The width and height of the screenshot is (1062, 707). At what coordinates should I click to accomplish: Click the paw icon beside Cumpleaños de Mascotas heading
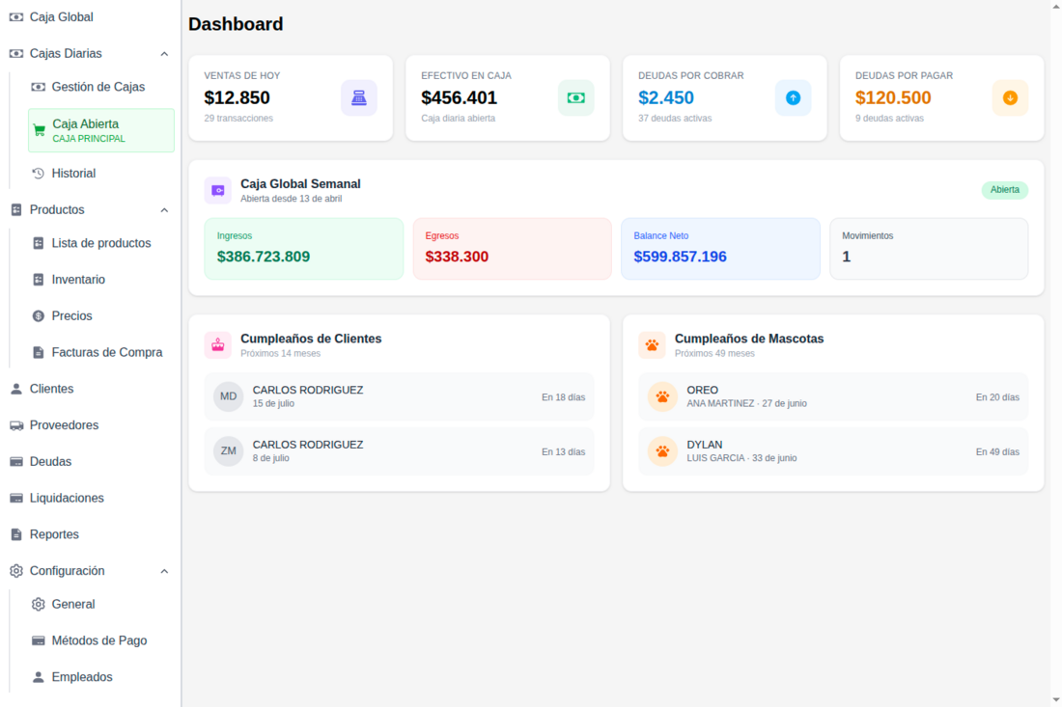(x=652, y=345)
